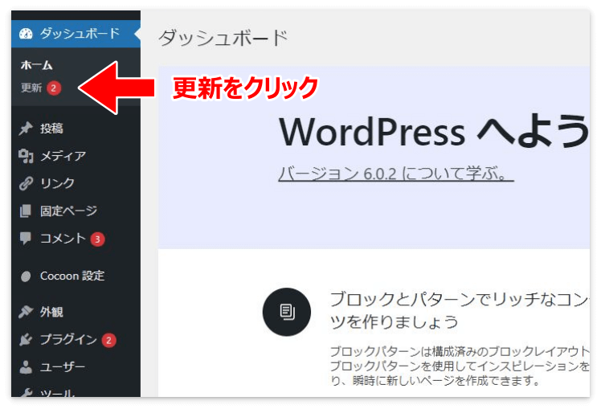601x409 pixels.
Task: Click the pushpin icon next to 投稿
Action: [x=26, y=129]
